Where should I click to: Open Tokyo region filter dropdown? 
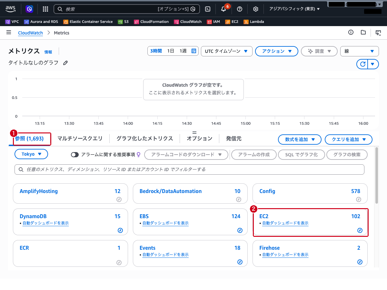click(x=31, y=154)
